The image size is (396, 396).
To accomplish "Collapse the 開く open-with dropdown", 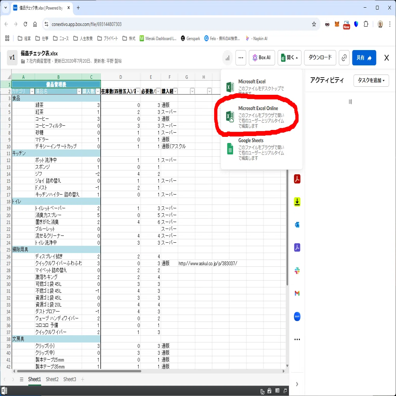I will coord(289,58).
